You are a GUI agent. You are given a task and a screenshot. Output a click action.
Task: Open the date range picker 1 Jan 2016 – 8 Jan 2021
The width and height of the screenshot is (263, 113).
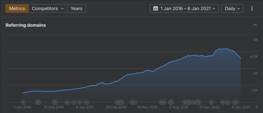click(x=184, y=8)
